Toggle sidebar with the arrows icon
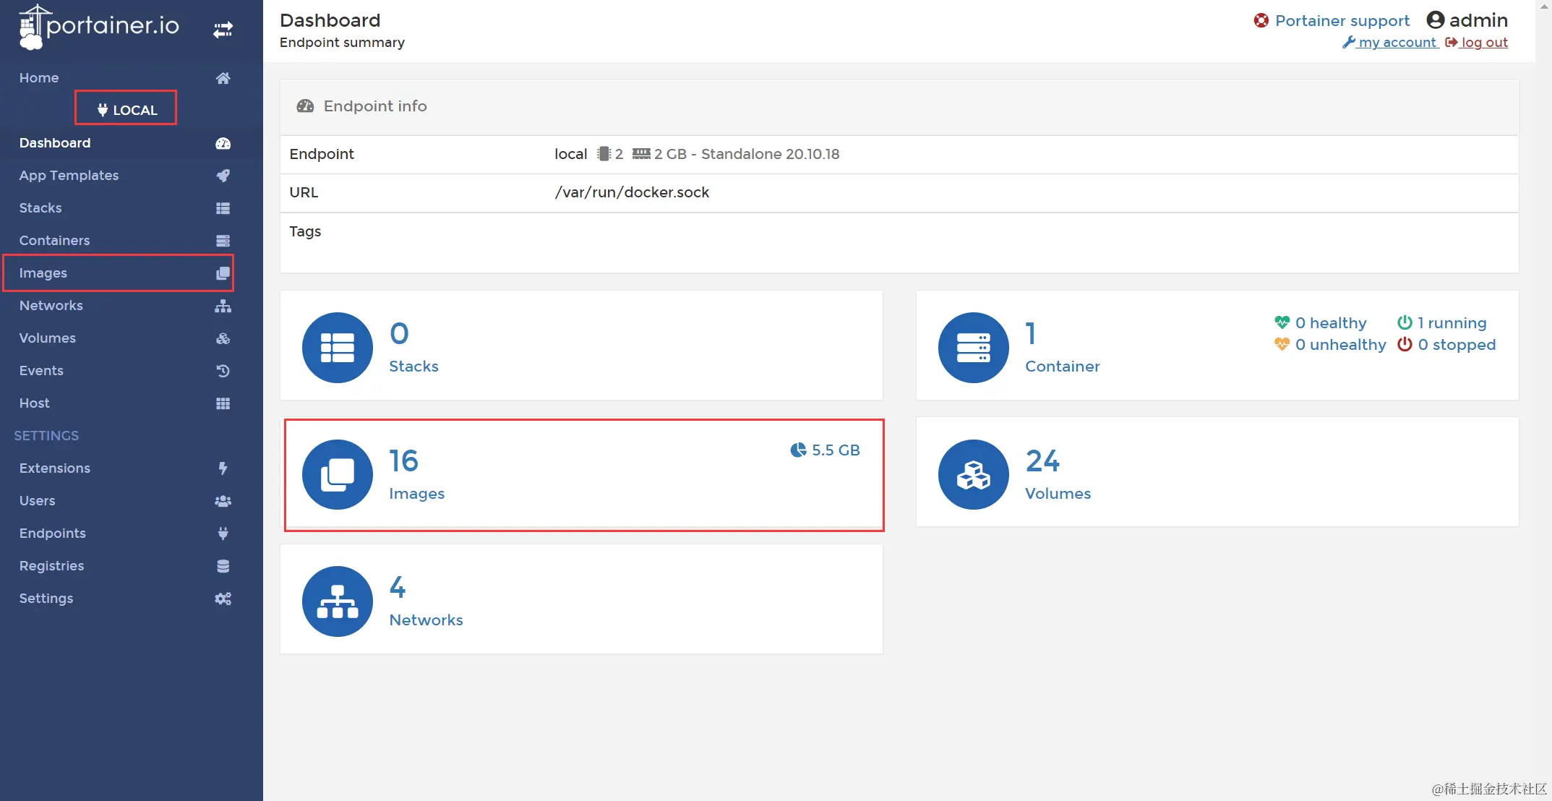1552x801 pixels. tap(223, 30)
